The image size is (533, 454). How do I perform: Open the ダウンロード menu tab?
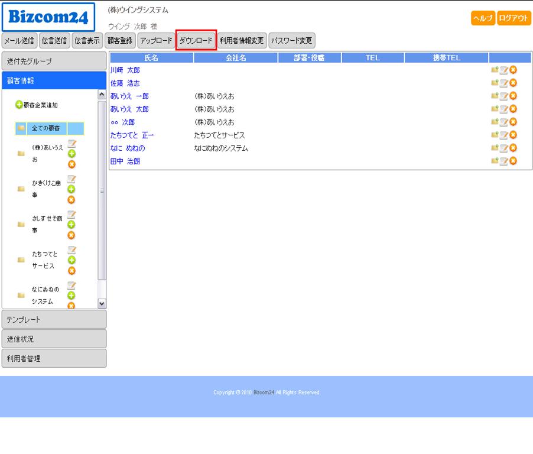[196, 40]
